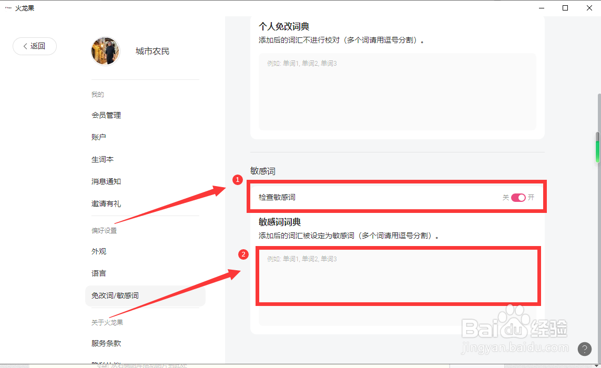
Task: Open 我的 settings section
Action: click(x=98, y=94)
